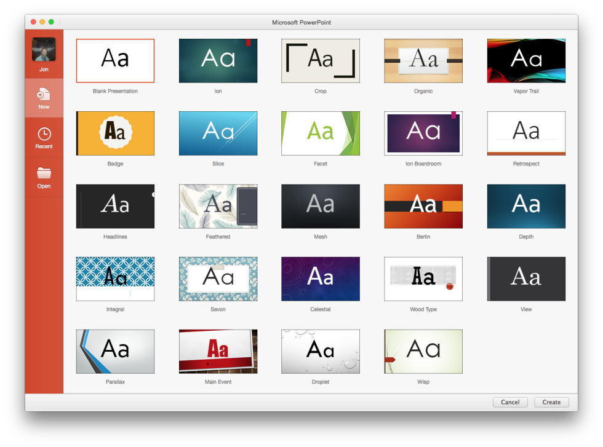Select the Ion Boardroom theme
603x447 pixels.
tap(423, 133)
